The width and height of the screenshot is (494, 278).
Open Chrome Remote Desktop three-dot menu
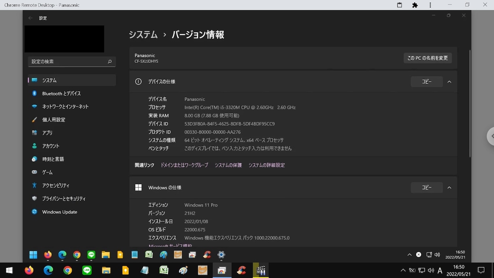coord(430,5)
